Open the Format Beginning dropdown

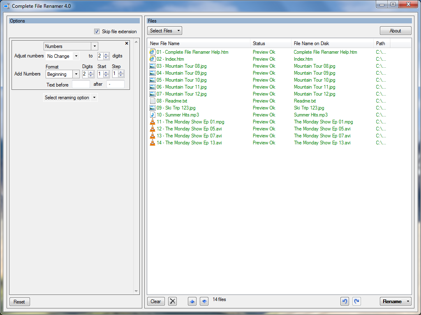click(x=76, y=74)
